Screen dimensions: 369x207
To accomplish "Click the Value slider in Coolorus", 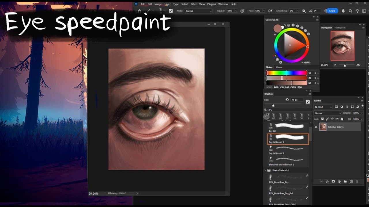I will [287, 83].
